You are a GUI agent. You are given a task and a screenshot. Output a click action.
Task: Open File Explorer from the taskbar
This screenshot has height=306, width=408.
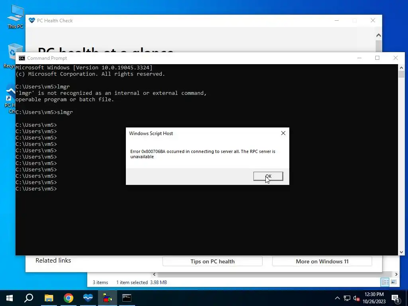tap(49, 298)
